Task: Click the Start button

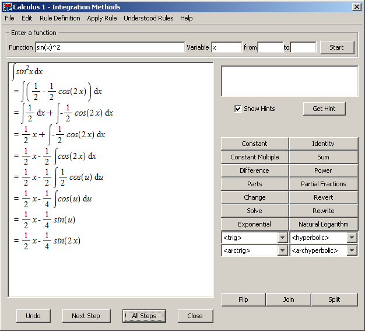Action: pos(337,47)
